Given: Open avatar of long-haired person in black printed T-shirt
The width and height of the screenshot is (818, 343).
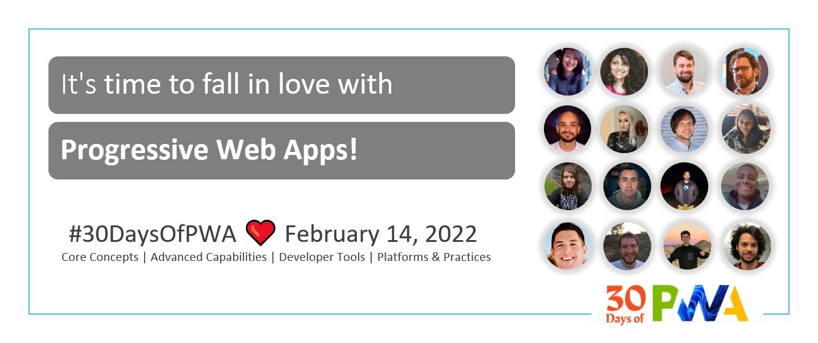Looking at the screenshot, I should click(x=567, y=186).
